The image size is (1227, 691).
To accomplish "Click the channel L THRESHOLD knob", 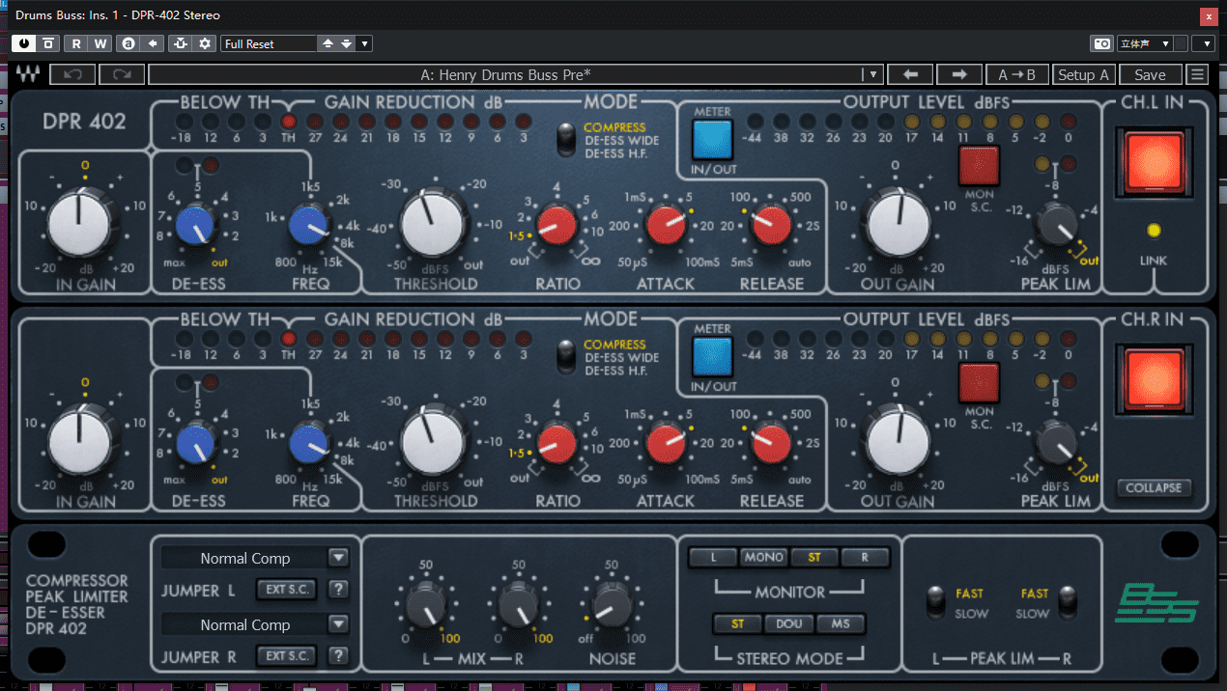I will (433, 225).
